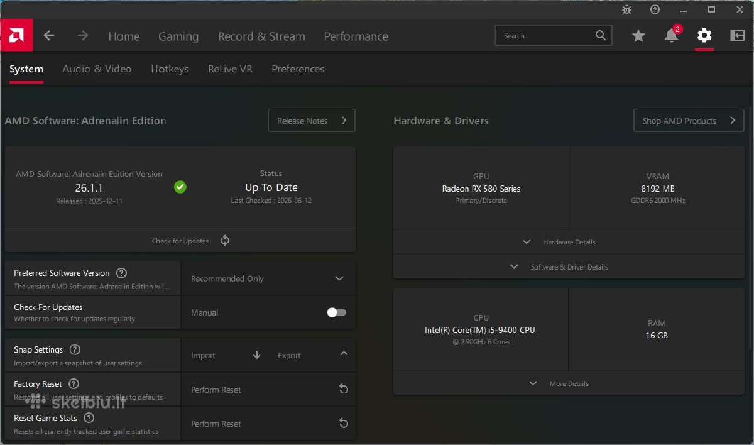Switch to Preferences tab

[x=298, y=69]
